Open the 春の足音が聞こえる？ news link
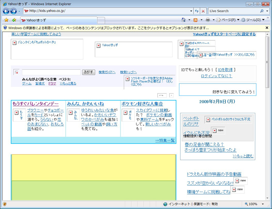 (x=204, y=145)
